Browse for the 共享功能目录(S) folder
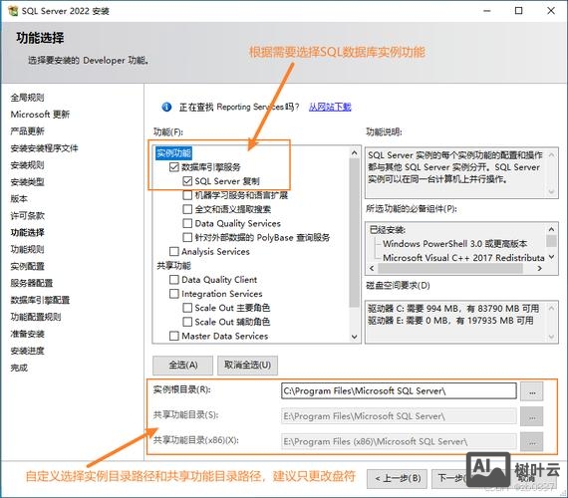The image size is (568, 498). coord(532,416)
